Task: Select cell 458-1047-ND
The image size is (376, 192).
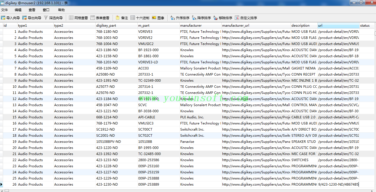Action: tap(117, 105)
